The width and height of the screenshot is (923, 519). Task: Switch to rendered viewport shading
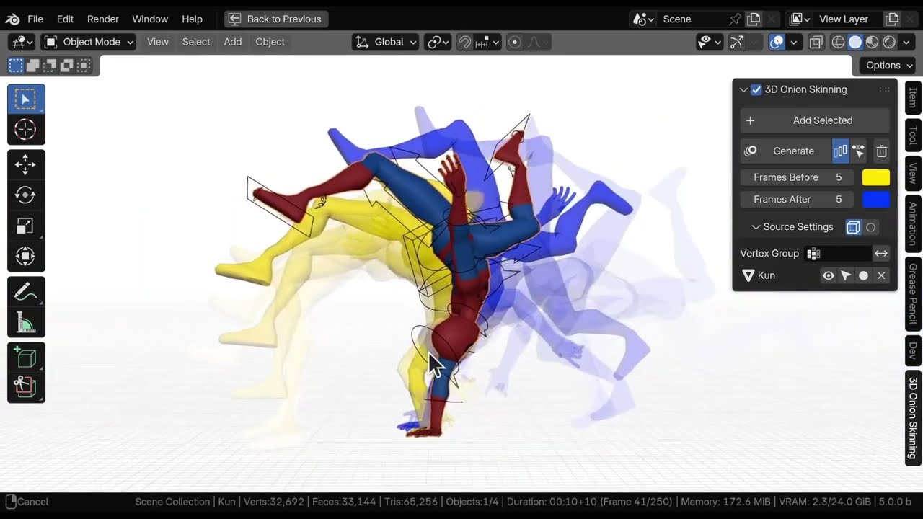(x=889, y=43)
